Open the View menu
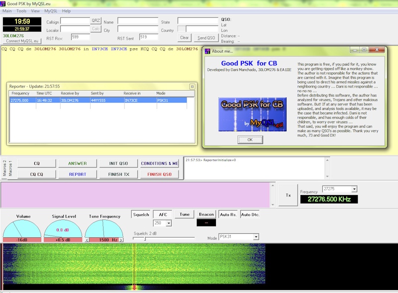The width and height of the screenshot is (398, 293). coord(35,11)
